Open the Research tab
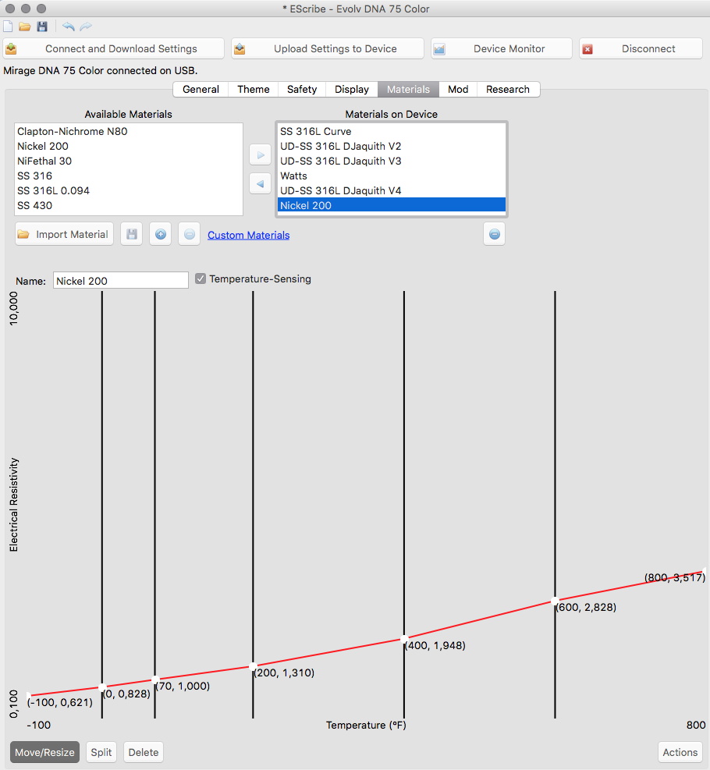Viewport: 710px width, 770px height. pyautogui.click(x=507, y=89)
